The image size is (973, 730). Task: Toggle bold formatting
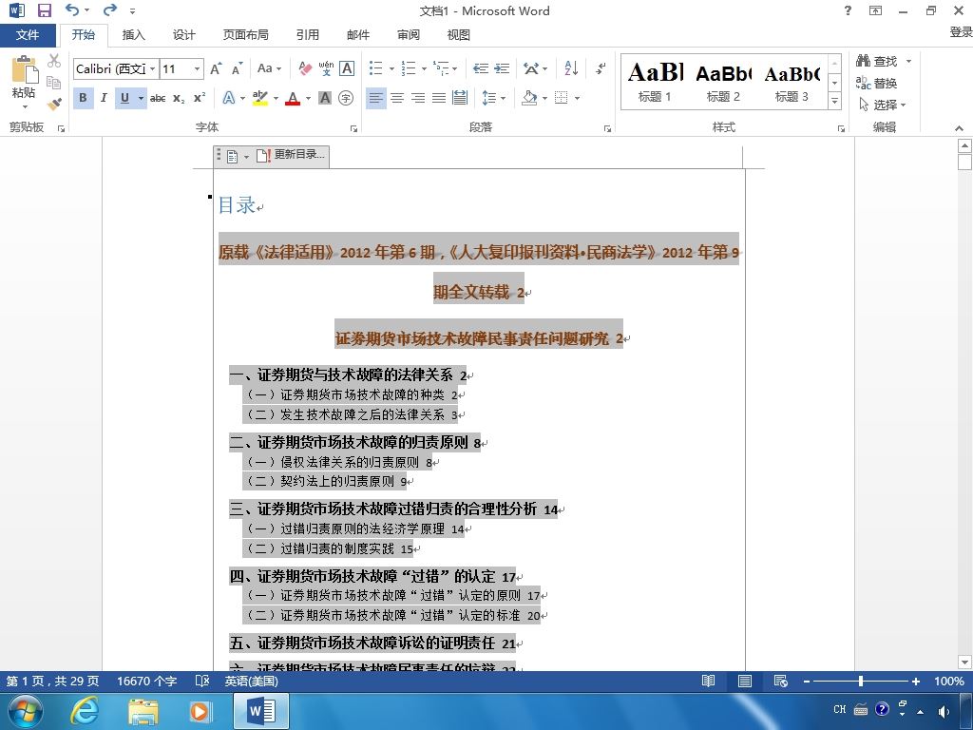[x=84, y=98]
